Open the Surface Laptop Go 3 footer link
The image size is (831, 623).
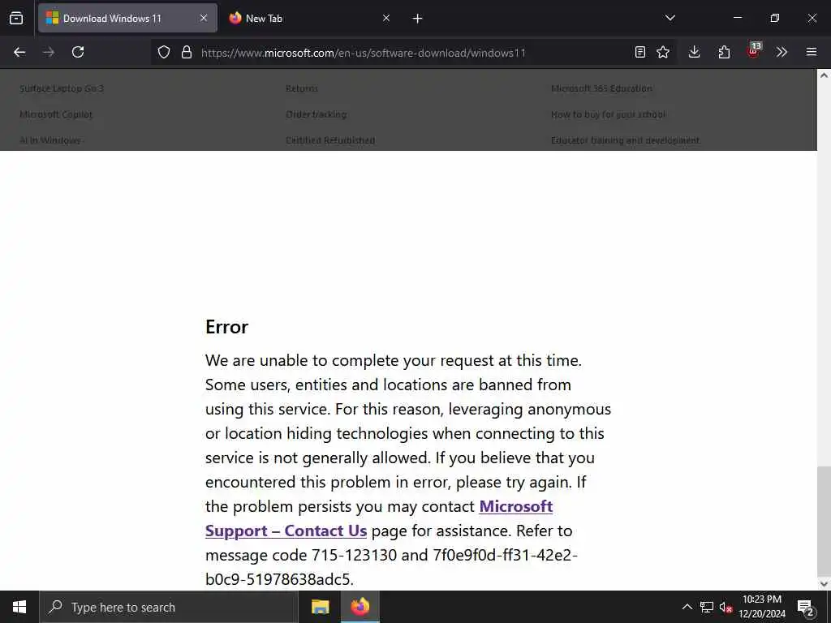pyautogui.click(x=62, y=88)
